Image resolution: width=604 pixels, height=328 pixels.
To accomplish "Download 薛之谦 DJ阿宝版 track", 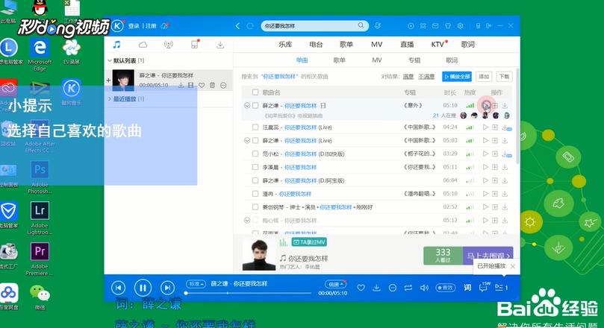I will pyautogui.click(x=505, y=180).
